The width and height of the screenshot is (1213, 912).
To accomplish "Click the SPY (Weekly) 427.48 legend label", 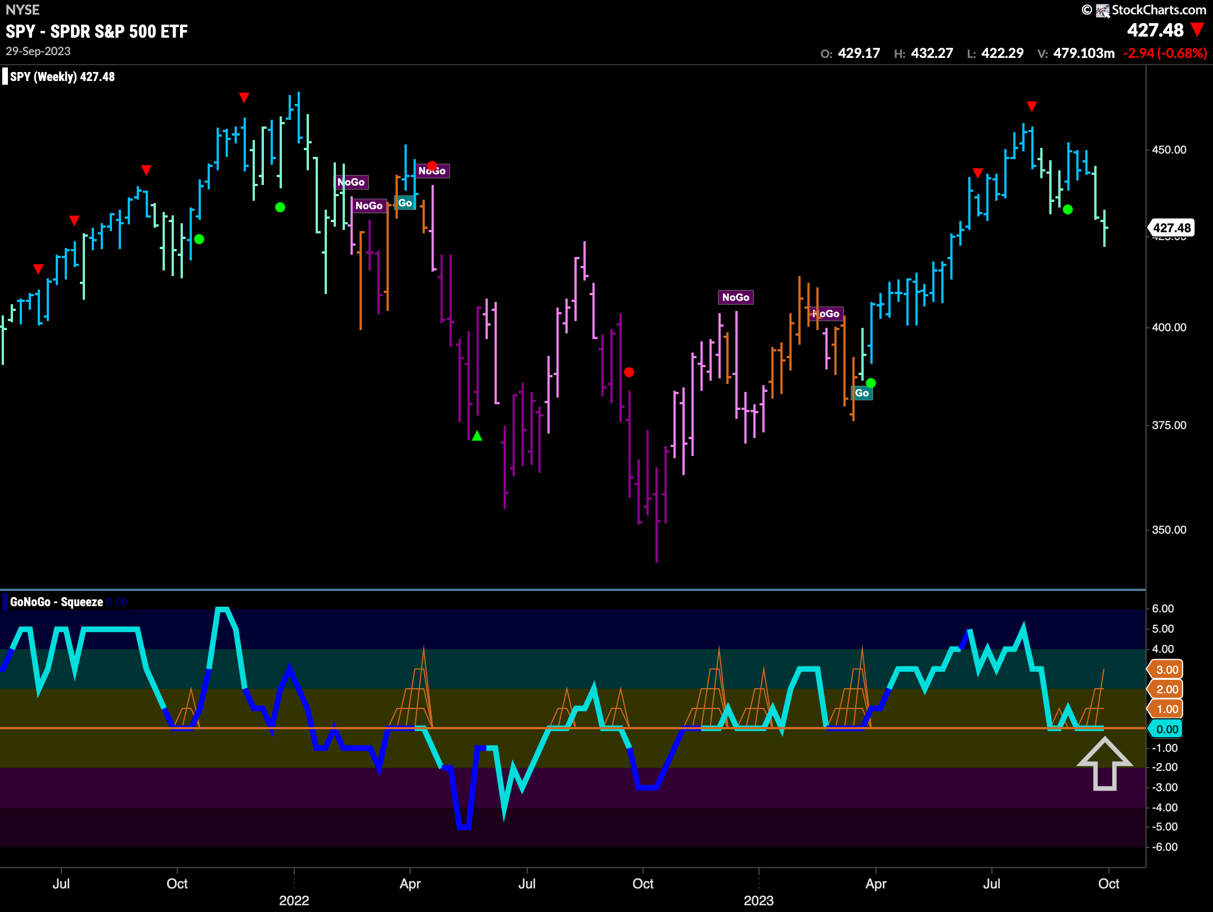I will click(x=62, y=77).
